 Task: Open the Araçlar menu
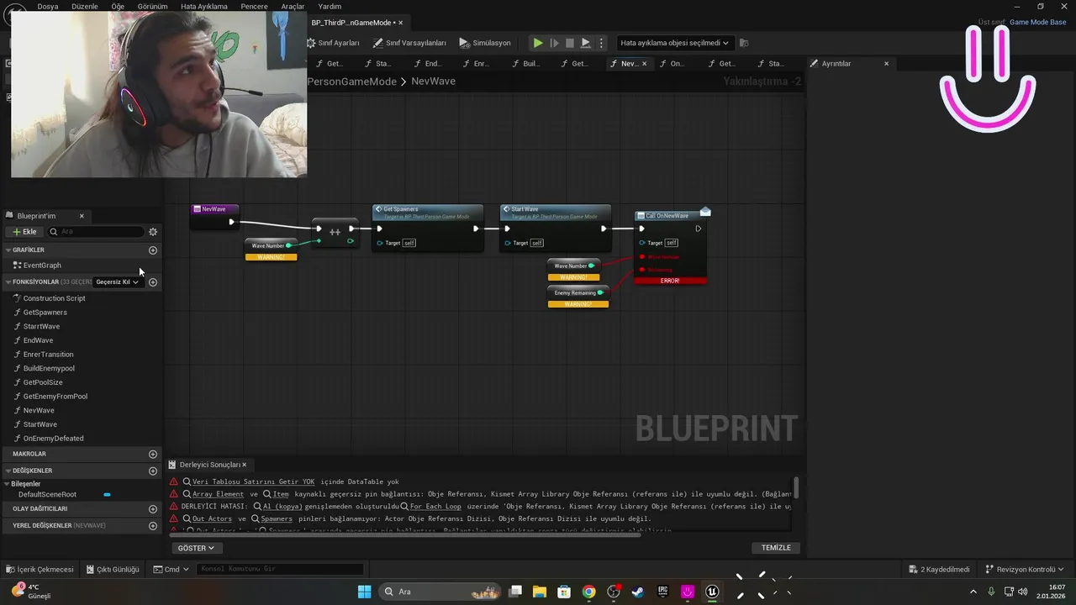coord(293,6)
